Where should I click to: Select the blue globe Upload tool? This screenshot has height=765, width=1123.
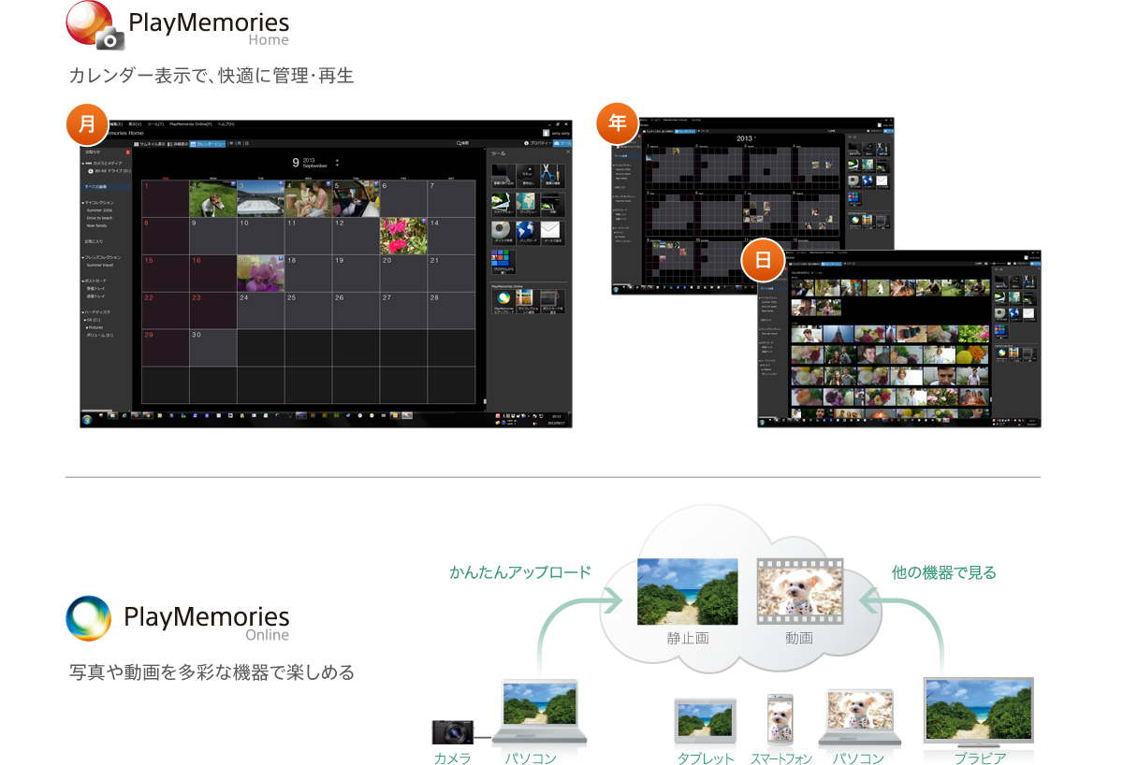(x=527, y=231)
